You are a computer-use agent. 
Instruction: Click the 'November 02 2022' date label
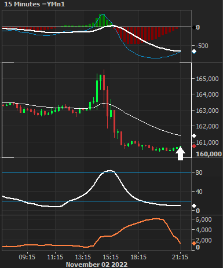97,265
